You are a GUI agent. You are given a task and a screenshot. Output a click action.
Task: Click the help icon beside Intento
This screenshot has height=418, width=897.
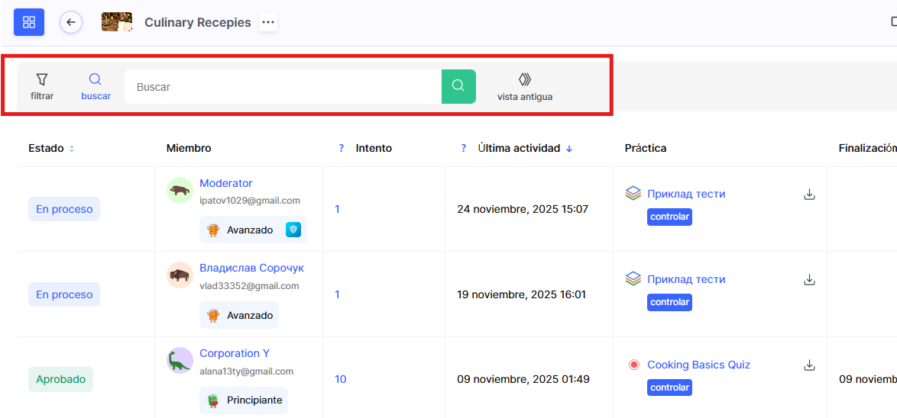tap(342, 149)
